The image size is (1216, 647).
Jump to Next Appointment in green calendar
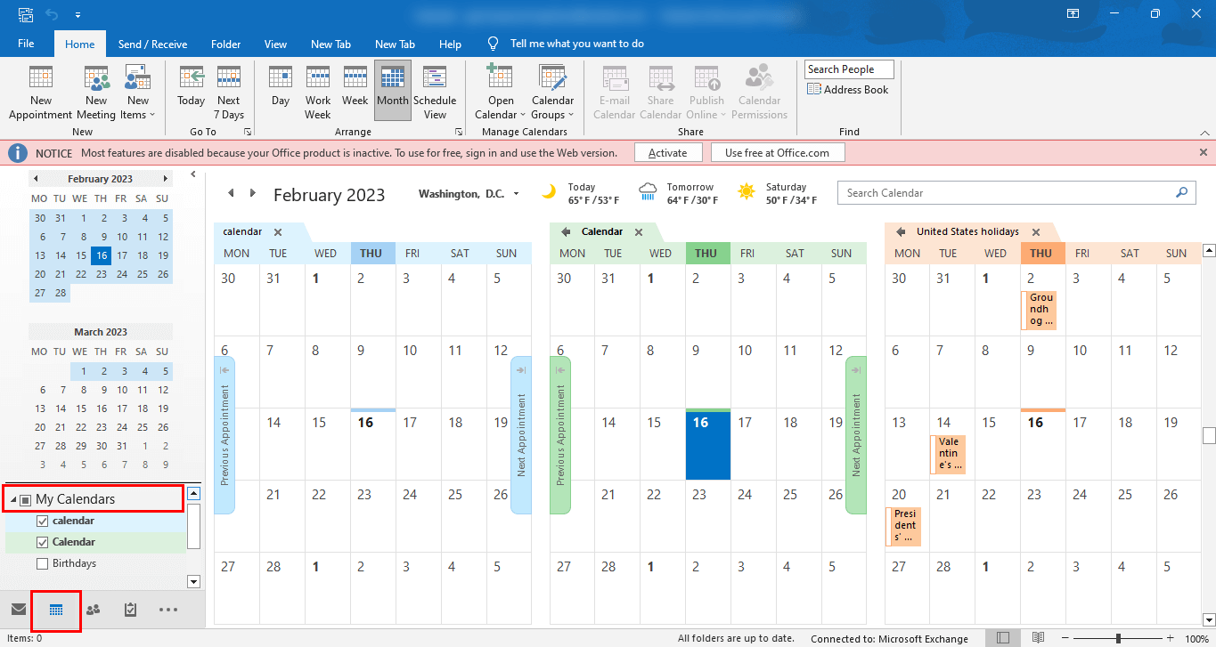point(856,435)
